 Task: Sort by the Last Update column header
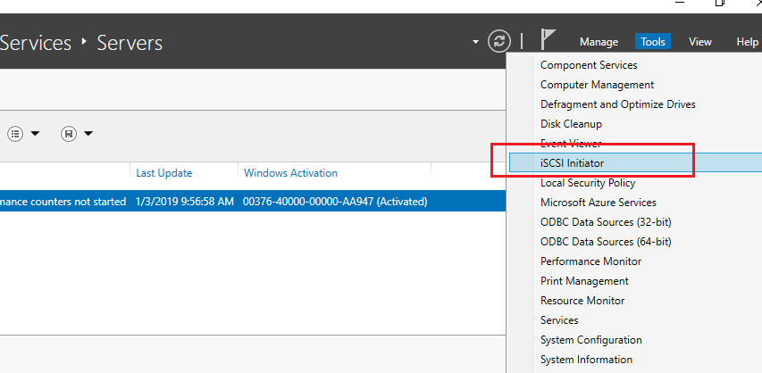point(163,173)
